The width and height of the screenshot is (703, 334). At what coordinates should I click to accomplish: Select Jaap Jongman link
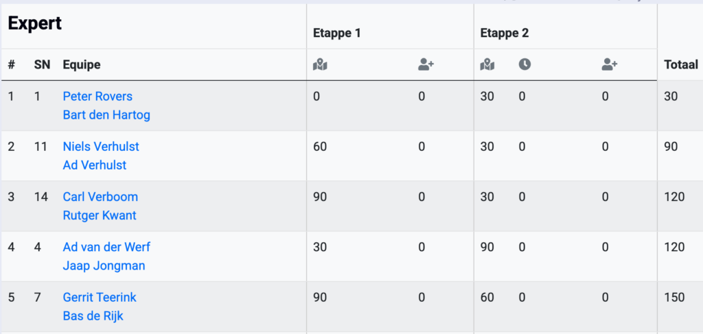tap(104, 265)
